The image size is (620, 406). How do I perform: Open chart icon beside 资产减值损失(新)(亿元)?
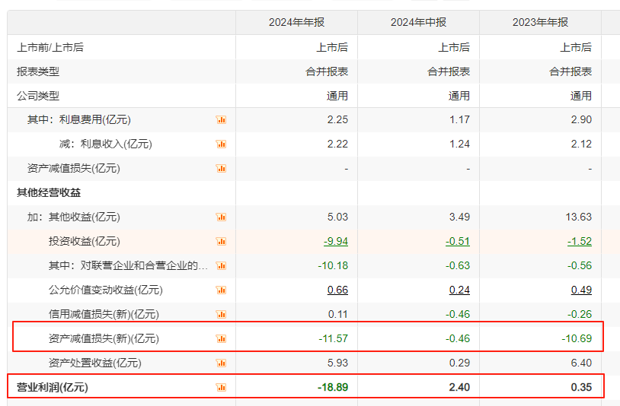point(222,338)
